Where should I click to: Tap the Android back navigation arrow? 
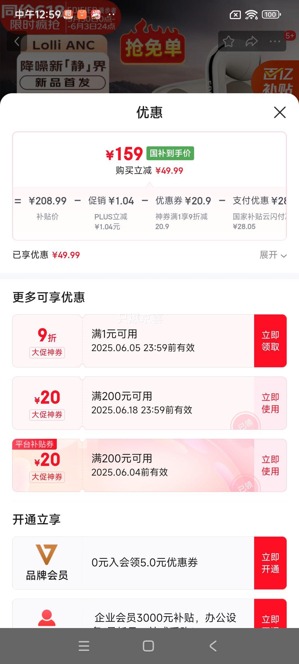click(213, 646)
